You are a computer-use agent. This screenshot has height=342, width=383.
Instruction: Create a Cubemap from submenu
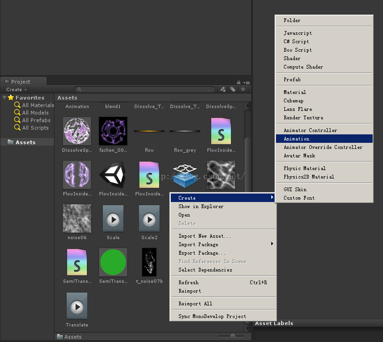pyautogui.click(x=324, y=101)
